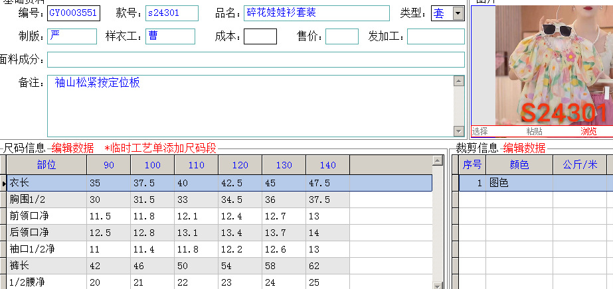Click the size 90 column header
613x289 pixels.
(109, 165)
